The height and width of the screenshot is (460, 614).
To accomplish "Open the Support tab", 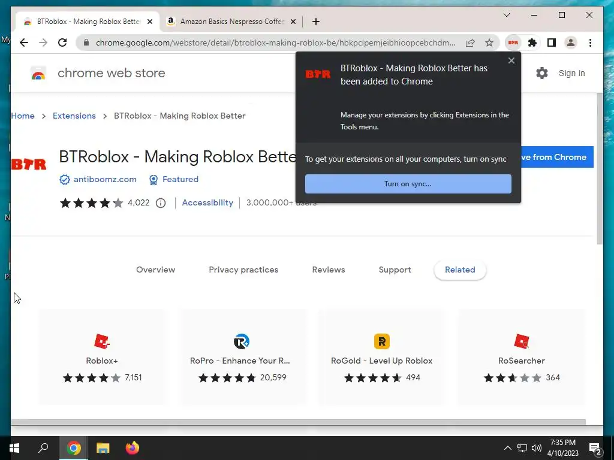I will coord(395,270).
